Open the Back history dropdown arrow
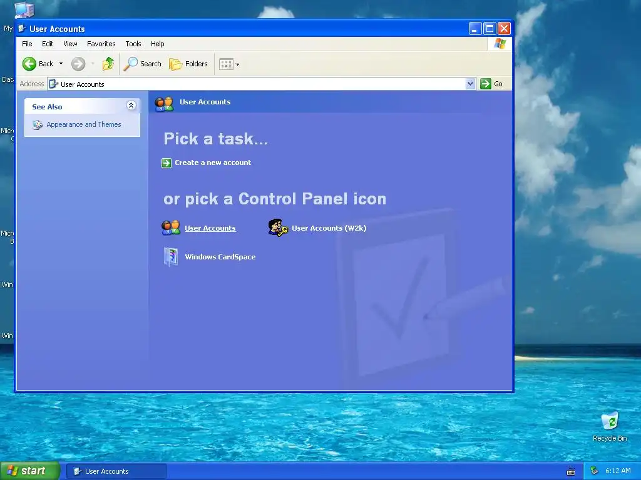This screenshot has width=641, height=480. 61,64
